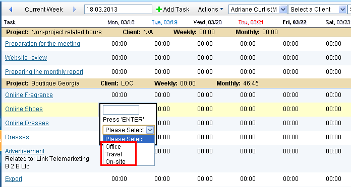351x187 pixels.
Task: Click Thursday hours for Online Fragrance
Action: [x=248, y=95]
